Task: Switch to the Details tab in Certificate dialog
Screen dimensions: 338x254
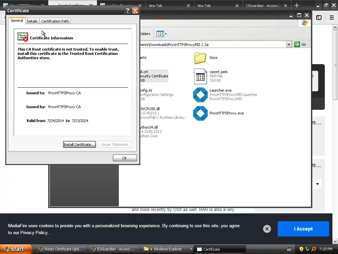Action: [32, 21]
